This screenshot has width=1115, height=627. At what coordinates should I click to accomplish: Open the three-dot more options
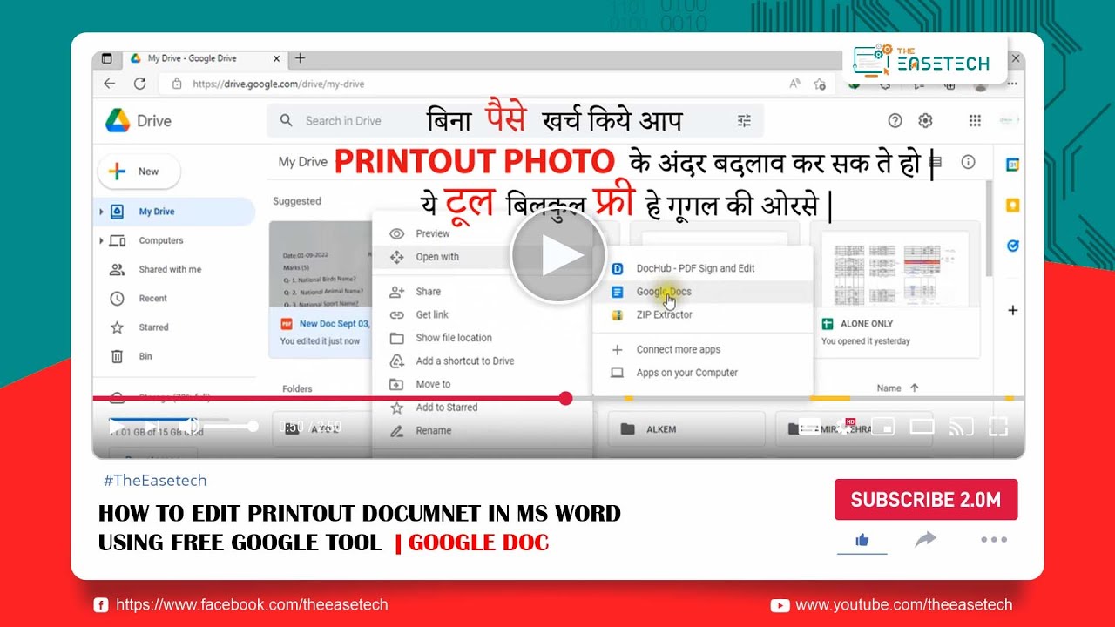(x=994, y=540)
